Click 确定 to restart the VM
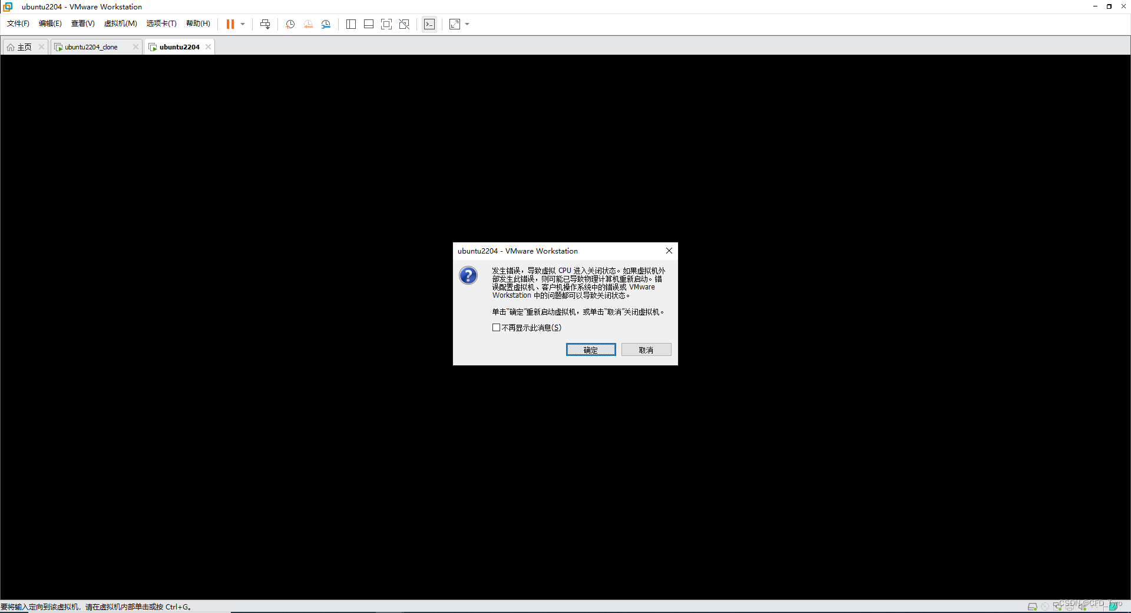Image resolution: width=1131 pixels, height=613 pixels. point(591,350)
